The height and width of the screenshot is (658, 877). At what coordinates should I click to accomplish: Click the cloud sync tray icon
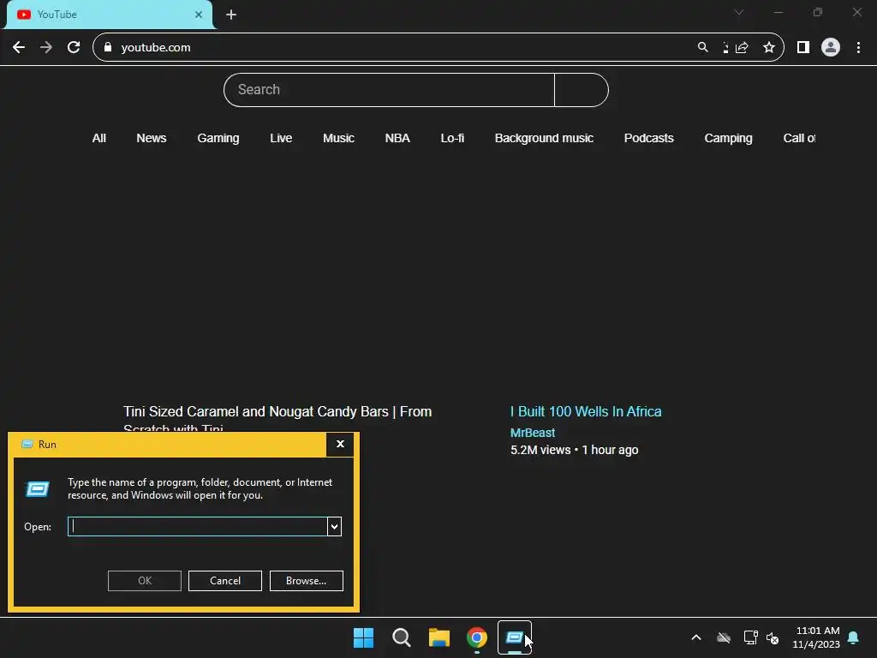724,637
